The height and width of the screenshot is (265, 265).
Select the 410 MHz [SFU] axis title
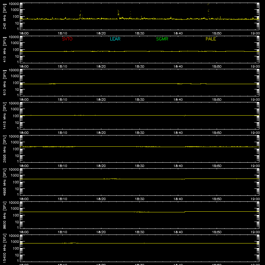click(x=4, y=50)
